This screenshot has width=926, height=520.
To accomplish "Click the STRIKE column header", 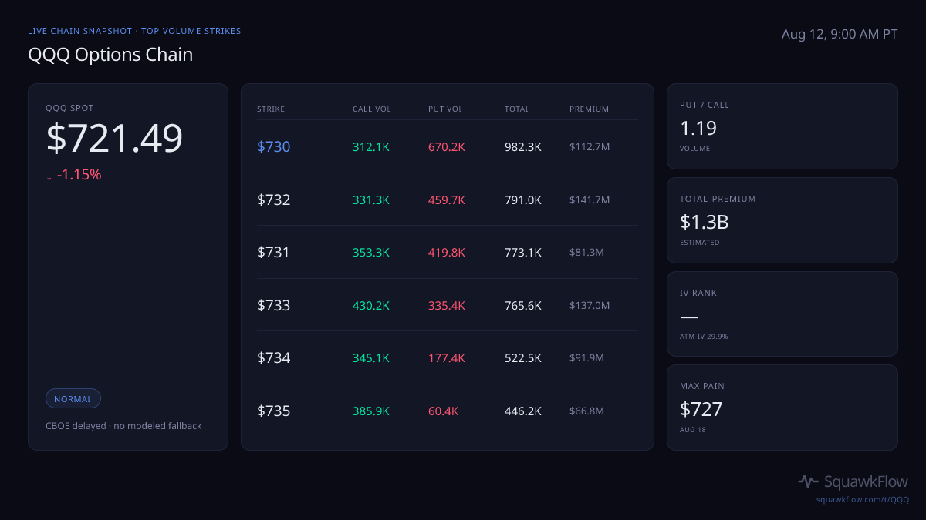I will point(271,109).
